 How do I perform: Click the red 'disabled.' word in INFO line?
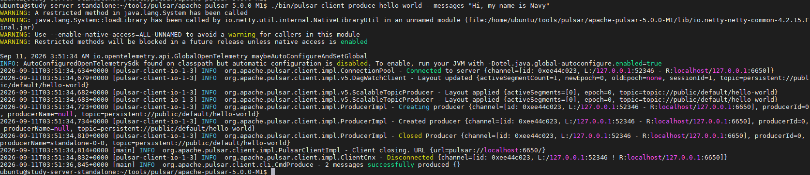point(354,63)
